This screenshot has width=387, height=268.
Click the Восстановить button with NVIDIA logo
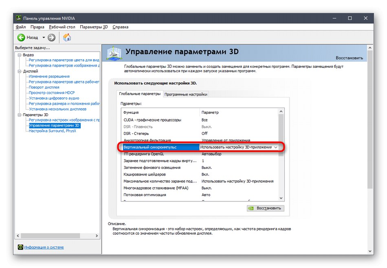pyautogui.click(x=265, y=208)
